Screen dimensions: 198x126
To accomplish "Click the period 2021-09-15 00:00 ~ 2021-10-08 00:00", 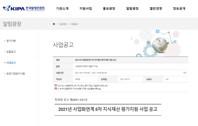I will [91, 73].
